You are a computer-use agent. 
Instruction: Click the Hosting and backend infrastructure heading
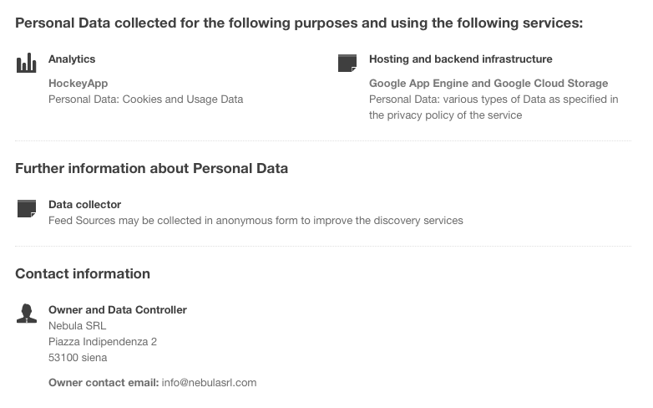pos(461,59)
